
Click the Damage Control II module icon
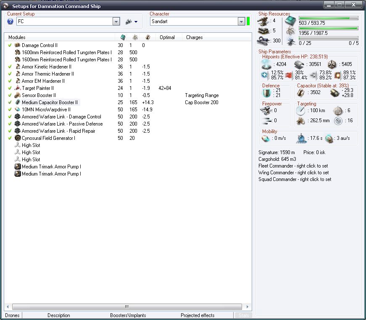pyautogui.click(x=18, y=45)
